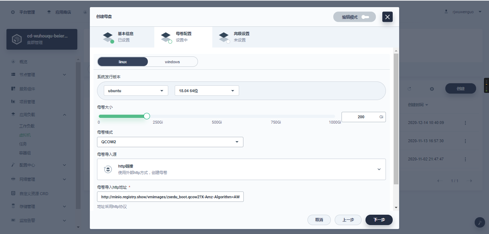Screen dimensions: 489x234
Task: Click the 1 / 1 page indicator text
Action: 455,181
